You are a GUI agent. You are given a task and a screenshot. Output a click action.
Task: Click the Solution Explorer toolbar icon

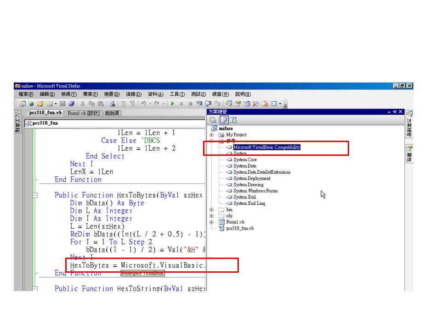click(x=229, y=104)
